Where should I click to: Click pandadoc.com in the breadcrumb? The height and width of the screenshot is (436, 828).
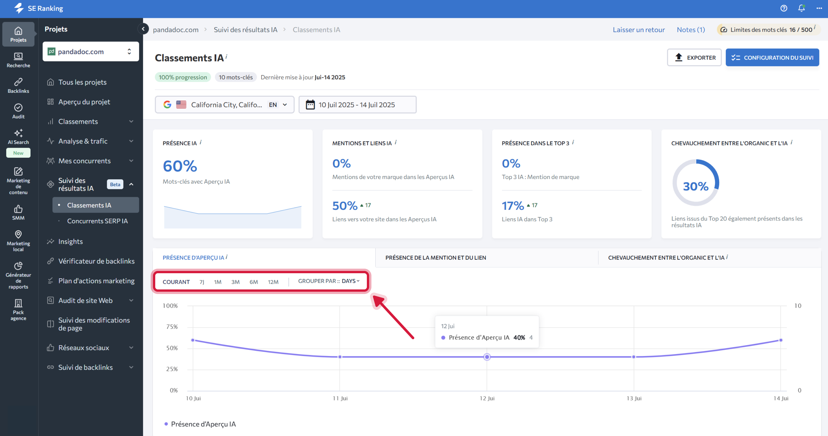pyautogui.click(x=175, y=30)
